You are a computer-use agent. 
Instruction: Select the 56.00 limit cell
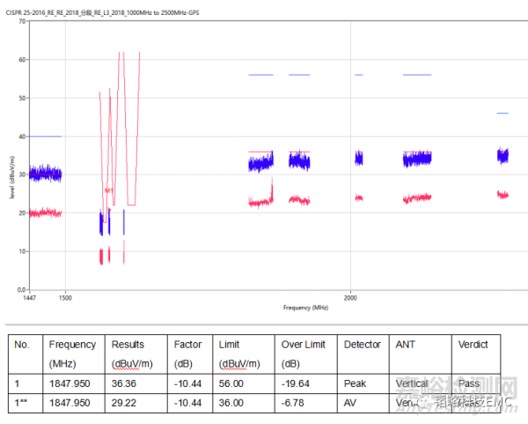click(x=231, y=384)
